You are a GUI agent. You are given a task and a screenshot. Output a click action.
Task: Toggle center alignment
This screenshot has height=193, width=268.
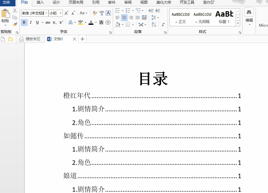(124, 17)
